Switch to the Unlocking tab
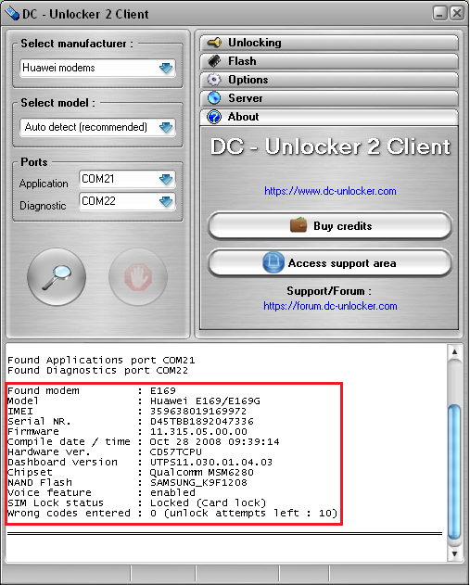Viewport: 470px width, 585px height. (329, 43)
